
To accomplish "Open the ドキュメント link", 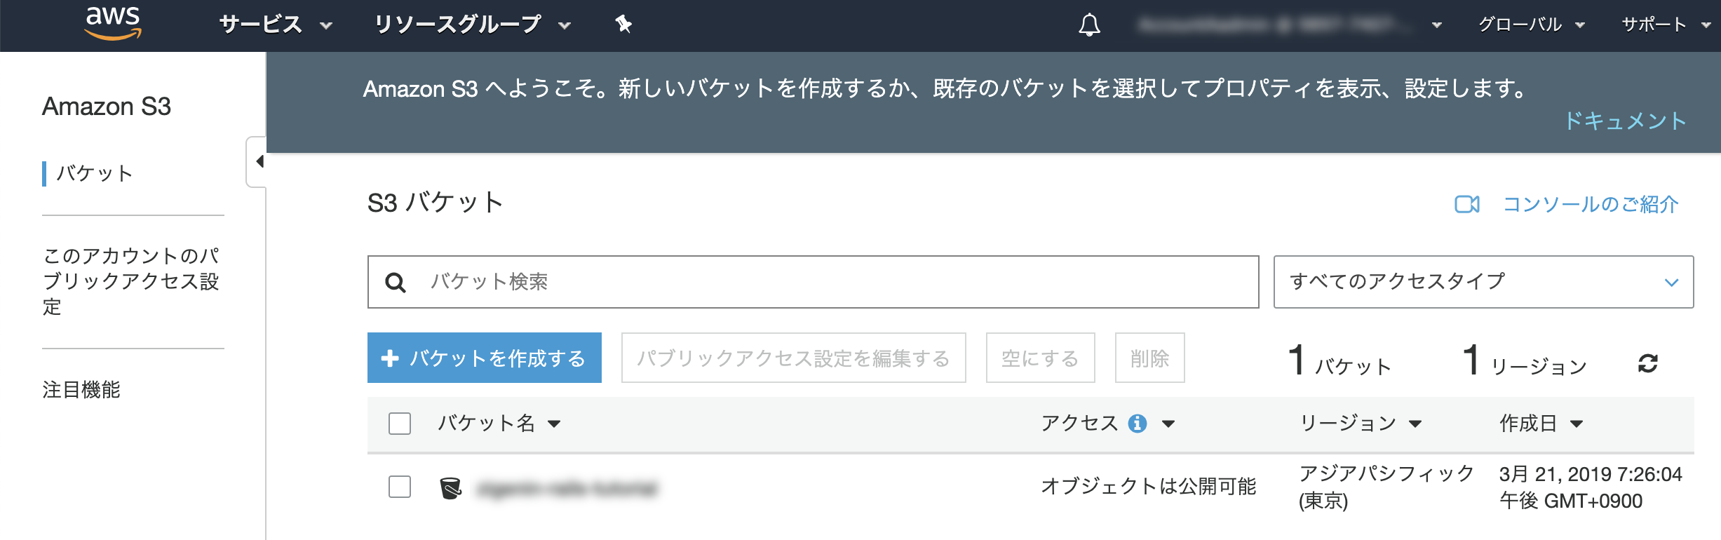I will (x=1626, y=121).
